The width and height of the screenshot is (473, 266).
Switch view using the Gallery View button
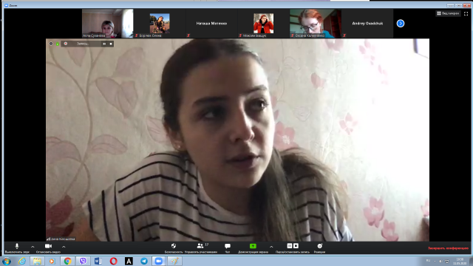(449, 13)
